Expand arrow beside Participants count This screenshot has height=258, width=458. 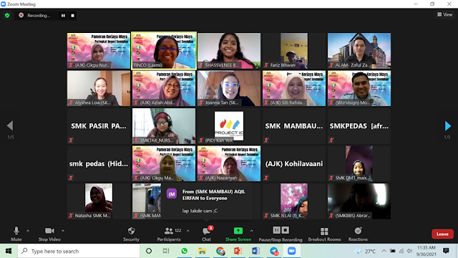pyautogui.click(x=187, y=231)
